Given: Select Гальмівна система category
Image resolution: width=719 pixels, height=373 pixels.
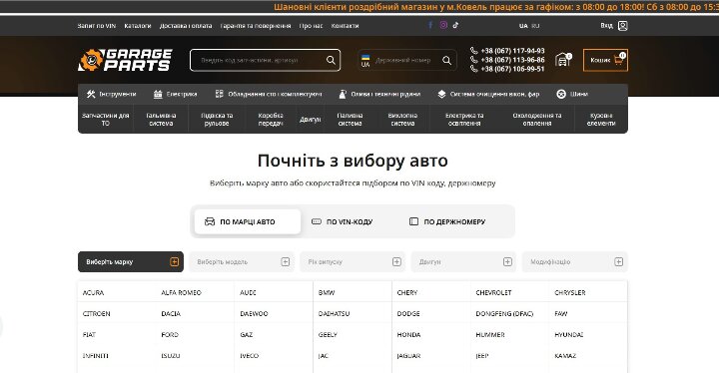Looking at the screenshot, I should tap(161, 119).
